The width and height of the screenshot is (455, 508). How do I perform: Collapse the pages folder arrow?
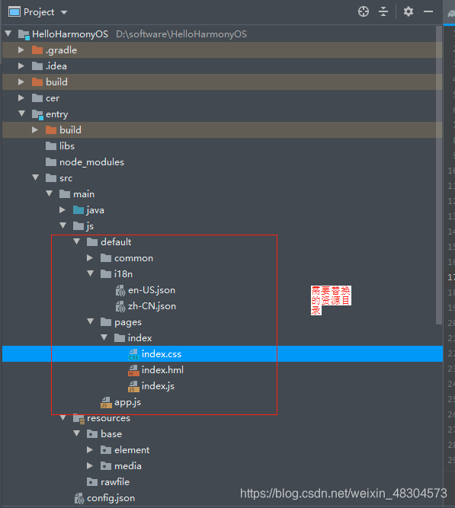[91, 321]
